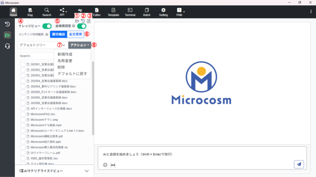
Task: Select file Microcosmチラシ.png
Action: click(44, 120)
